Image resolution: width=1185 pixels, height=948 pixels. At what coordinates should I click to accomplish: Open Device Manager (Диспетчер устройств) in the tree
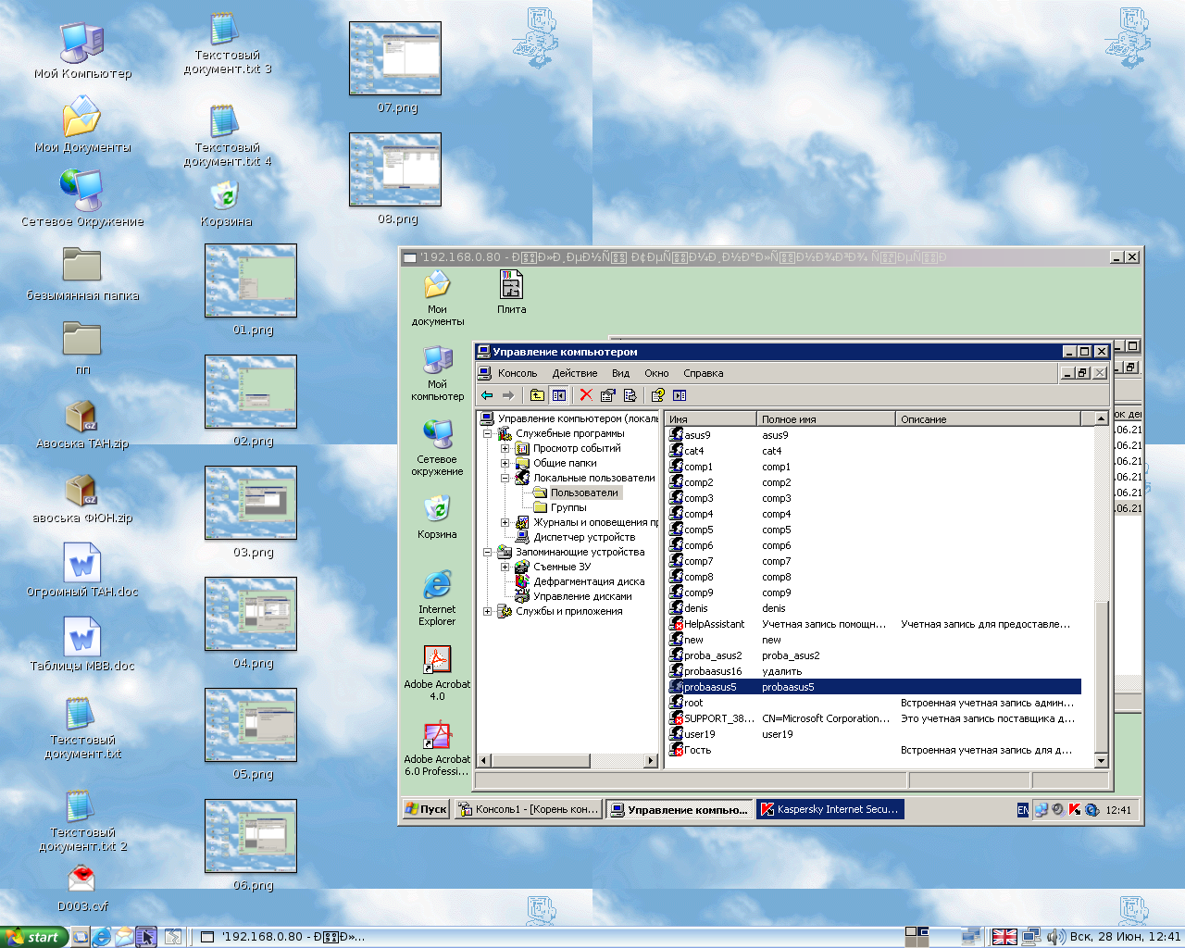click(x=583, y=537)
